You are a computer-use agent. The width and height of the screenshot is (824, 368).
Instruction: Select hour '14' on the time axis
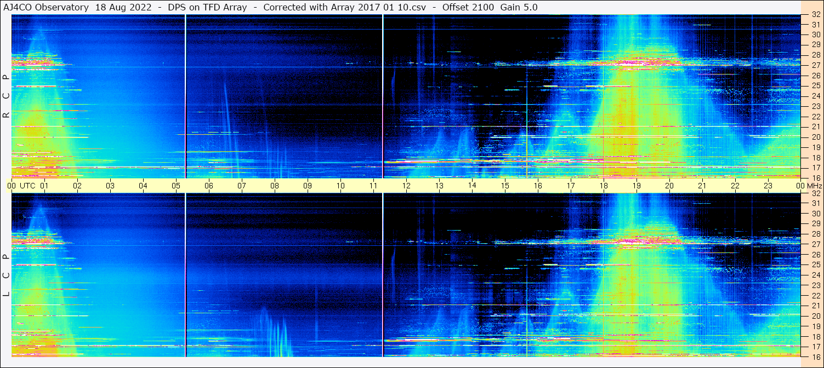point(472,186)
